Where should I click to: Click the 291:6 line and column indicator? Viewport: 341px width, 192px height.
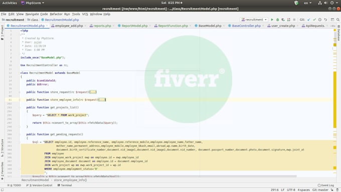[274, 190]
